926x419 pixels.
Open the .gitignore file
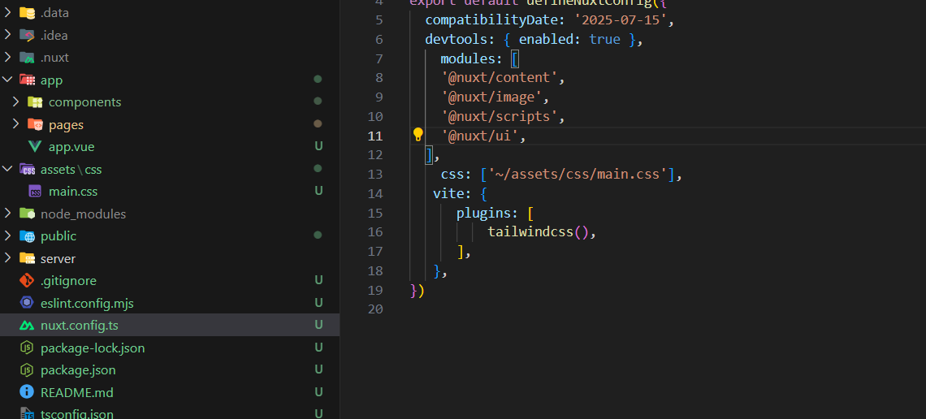point(68,281)
